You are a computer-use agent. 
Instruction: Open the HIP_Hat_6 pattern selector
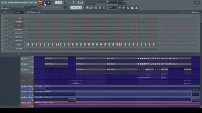(x=76, y=8)
